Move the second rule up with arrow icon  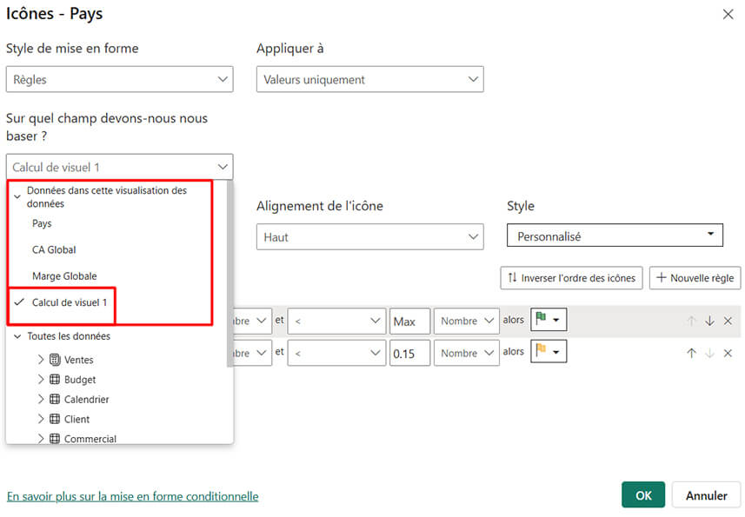[691, 353]
